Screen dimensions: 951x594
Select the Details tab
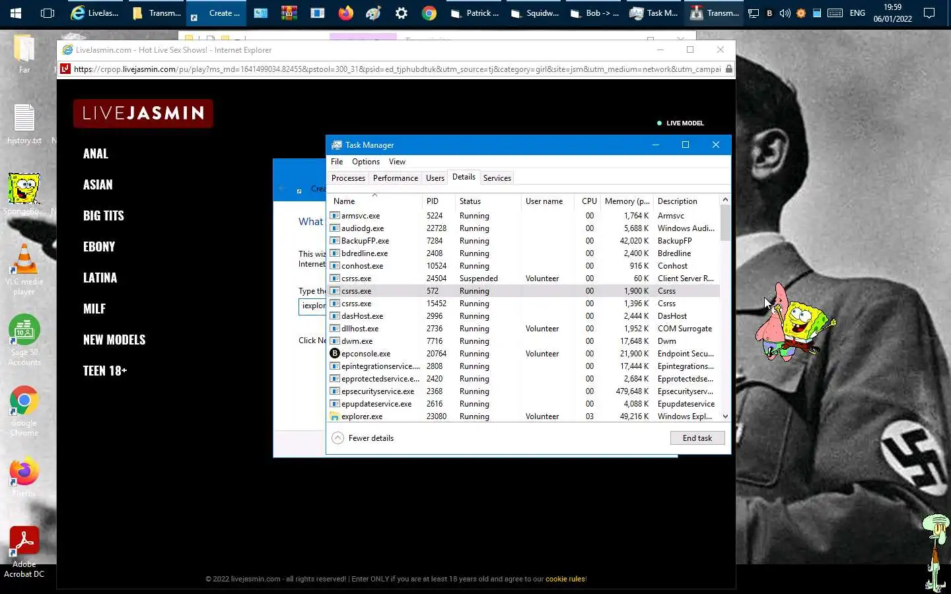[x=464, y=177]
